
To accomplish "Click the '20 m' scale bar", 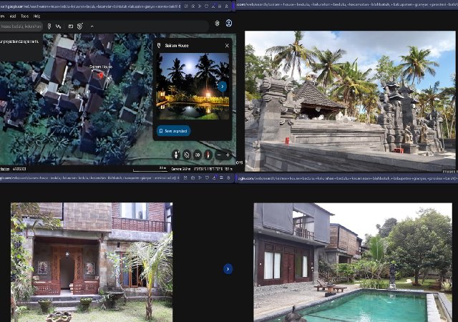I will [150, 169].
